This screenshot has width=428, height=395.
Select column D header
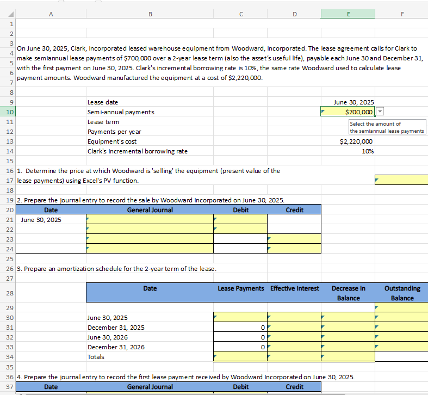pyautogui.click(x=294, y=14)
